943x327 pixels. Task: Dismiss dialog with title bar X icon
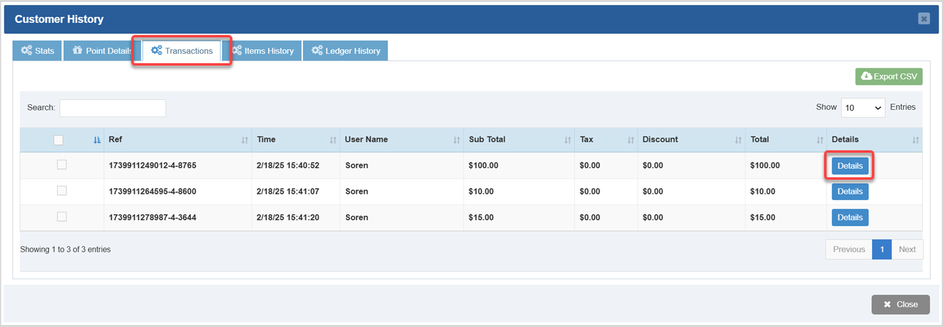[x=924, y=19]
